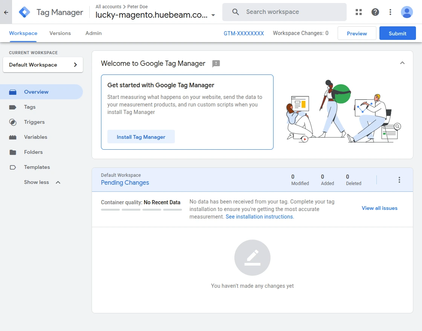Open Folders in the sidebar
422x331 pixels.
click(41, 152)
